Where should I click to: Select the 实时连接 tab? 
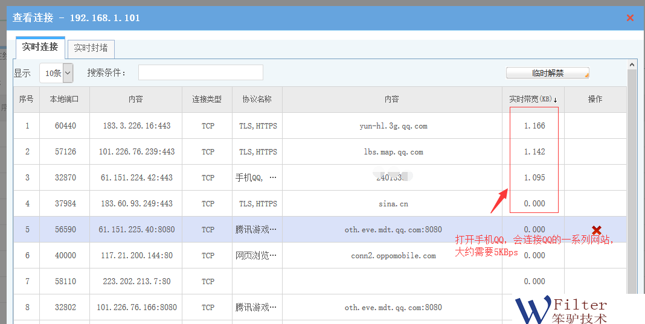click(x=40, y=47)
